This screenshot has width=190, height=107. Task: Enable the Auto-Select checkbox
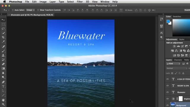13,10
